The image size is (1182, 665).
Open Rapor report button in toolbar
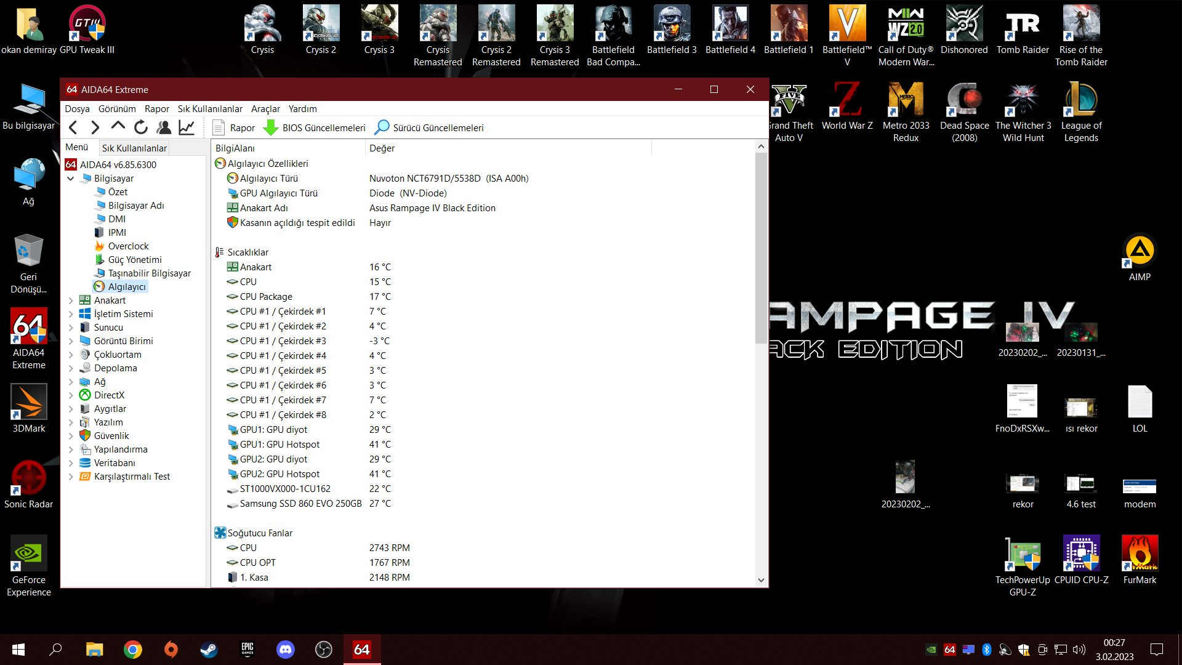click(x=233, y=127)
